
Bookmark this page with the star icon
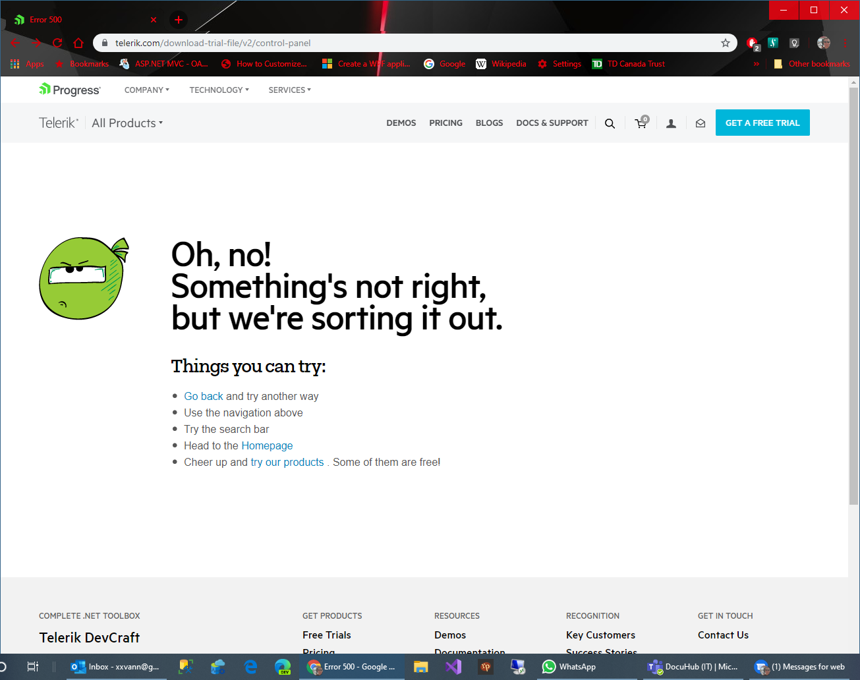pyautogui.click(x=726, y=43)
